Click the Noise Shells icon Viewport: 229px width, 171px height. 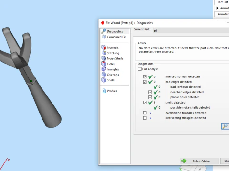pos(104,58)
